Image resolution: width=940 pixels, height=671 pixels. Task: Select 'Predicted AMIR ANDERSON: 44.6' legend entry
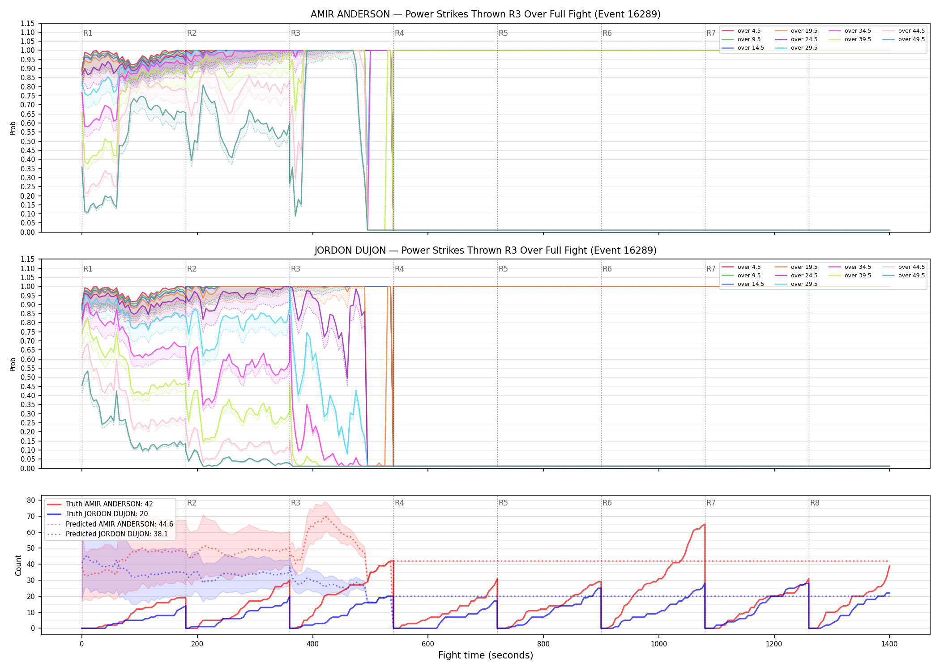110,524
